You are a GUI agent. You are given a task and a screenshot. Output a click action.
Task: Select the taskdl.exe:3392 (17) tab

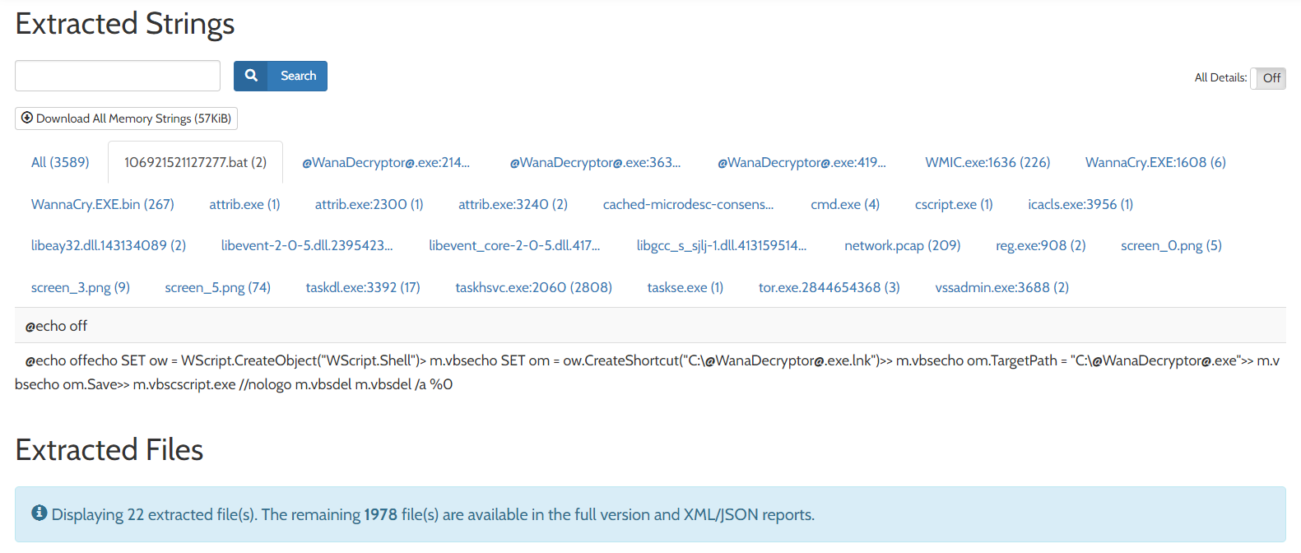coord(363,287)
